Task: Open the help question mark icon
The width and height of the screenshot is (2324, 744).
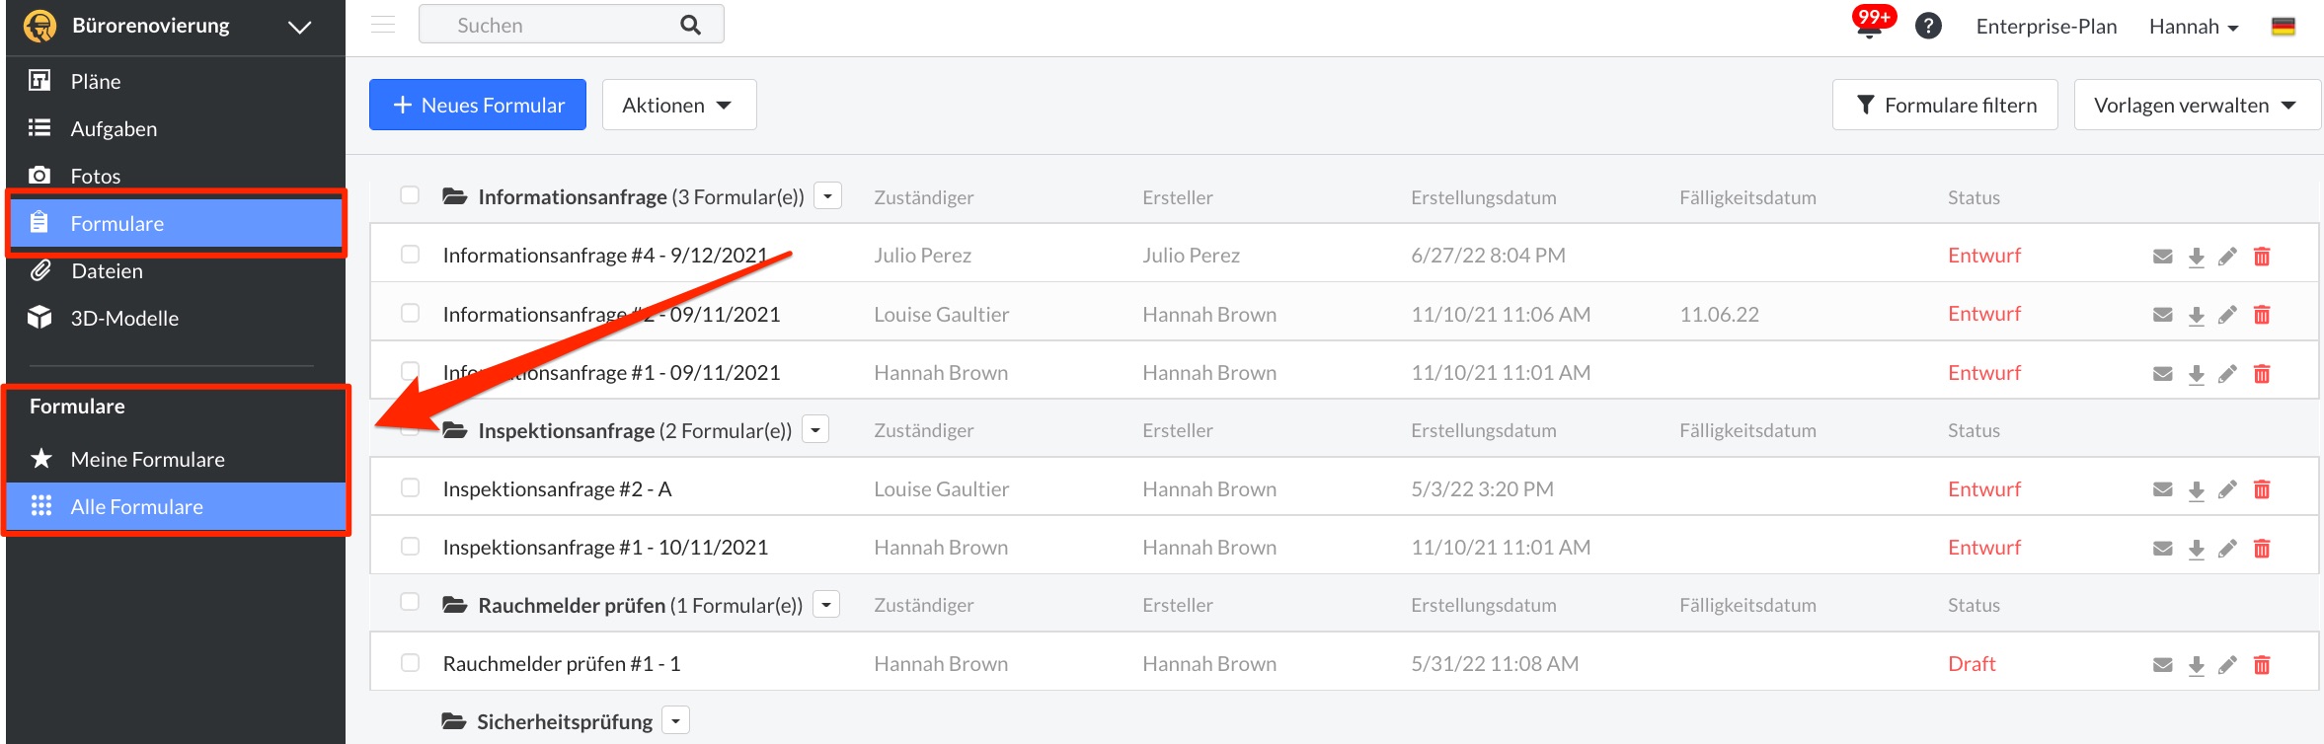Action: tap(1928, 26)
